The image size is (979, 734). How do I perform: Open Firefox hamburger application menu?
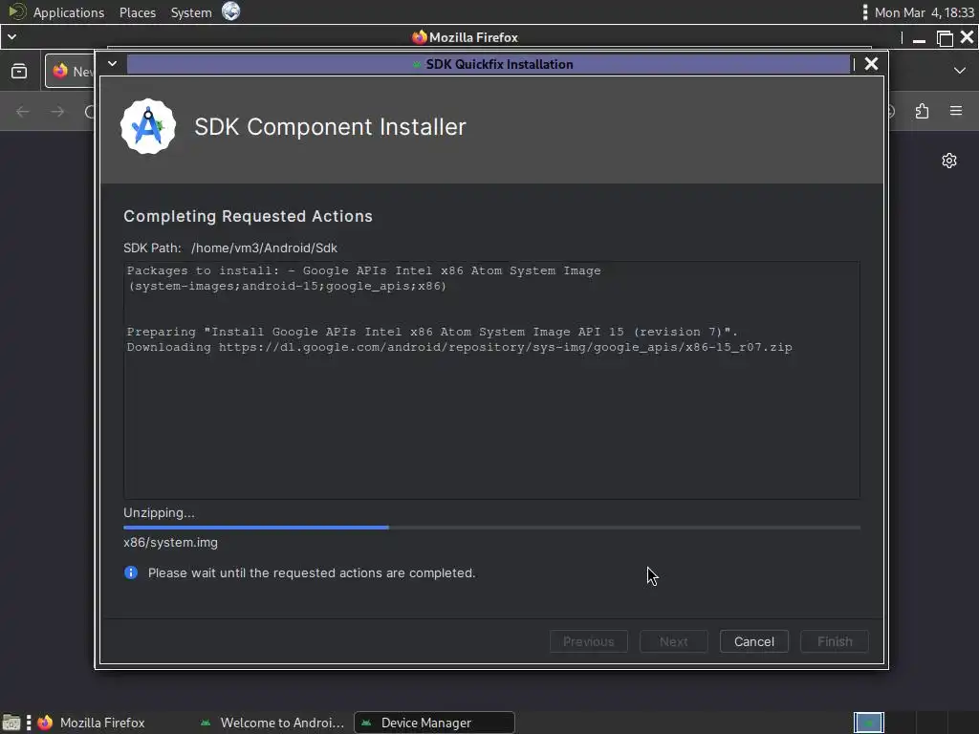click(x=956, y=111)
